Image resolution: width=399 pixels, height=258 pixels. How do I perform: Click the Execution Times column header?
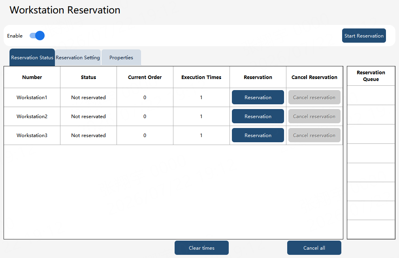(x=201, y=77)
